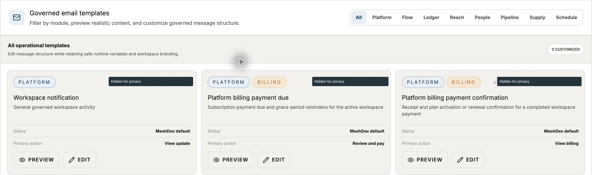This screenshot has height=175, width=592.
Task: Click the General governed workspace activity description
Action: (x=54, y=107)
